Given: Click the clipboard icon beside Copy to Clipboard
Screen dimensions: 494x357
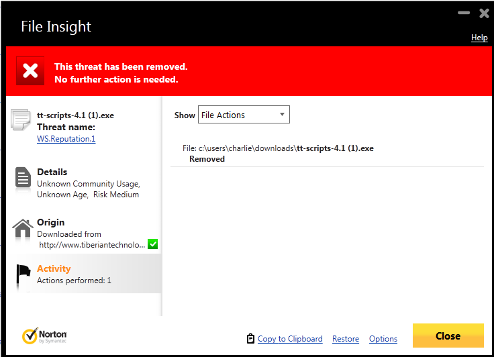Looking at the screenshot, I should 250,339.
